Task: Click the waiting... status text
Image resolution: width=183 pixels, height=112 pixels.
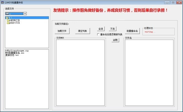Action: [150, 32]
